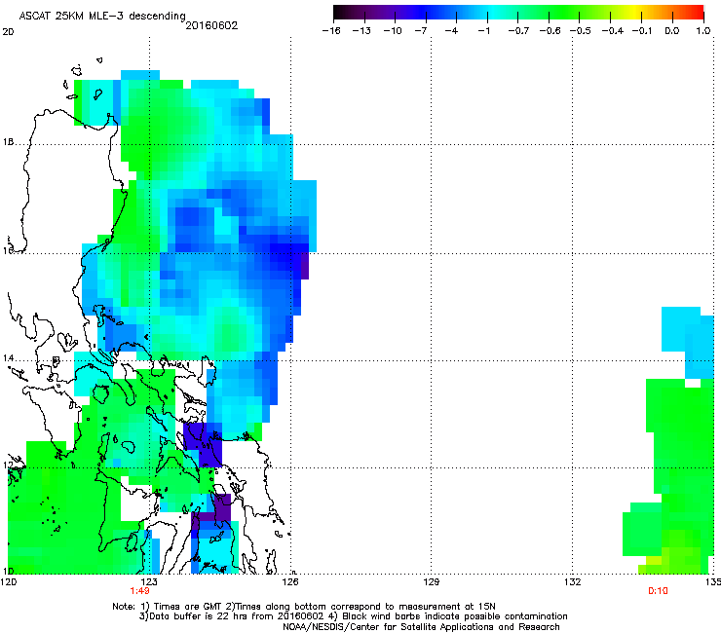Click the color scale label '-13'

pyautogui.click(x=361, y=31)
